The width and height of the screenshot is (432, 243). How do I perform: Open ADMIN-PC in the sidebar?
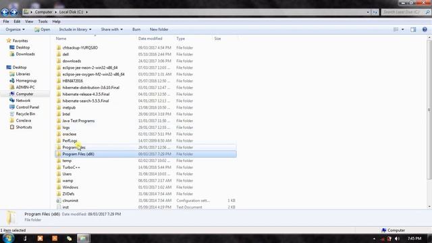click(25, 87)
